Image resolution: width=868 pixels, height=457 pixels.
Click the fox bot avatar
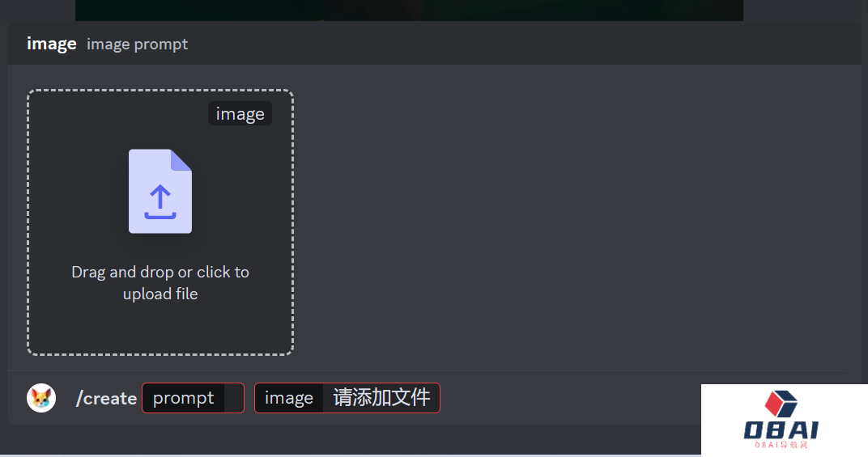41,398
